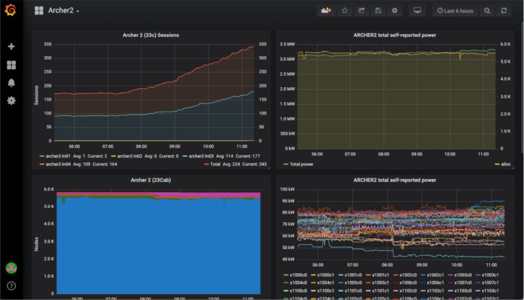Save the dashboard with the disk icon
This screenshot has width=524, height=300.
click(378, 10)
